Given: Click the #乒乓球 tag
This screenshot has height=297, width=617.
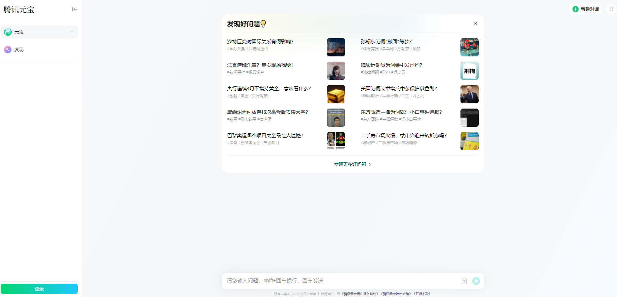Looking at the screenshot, I should pos(387,49).
